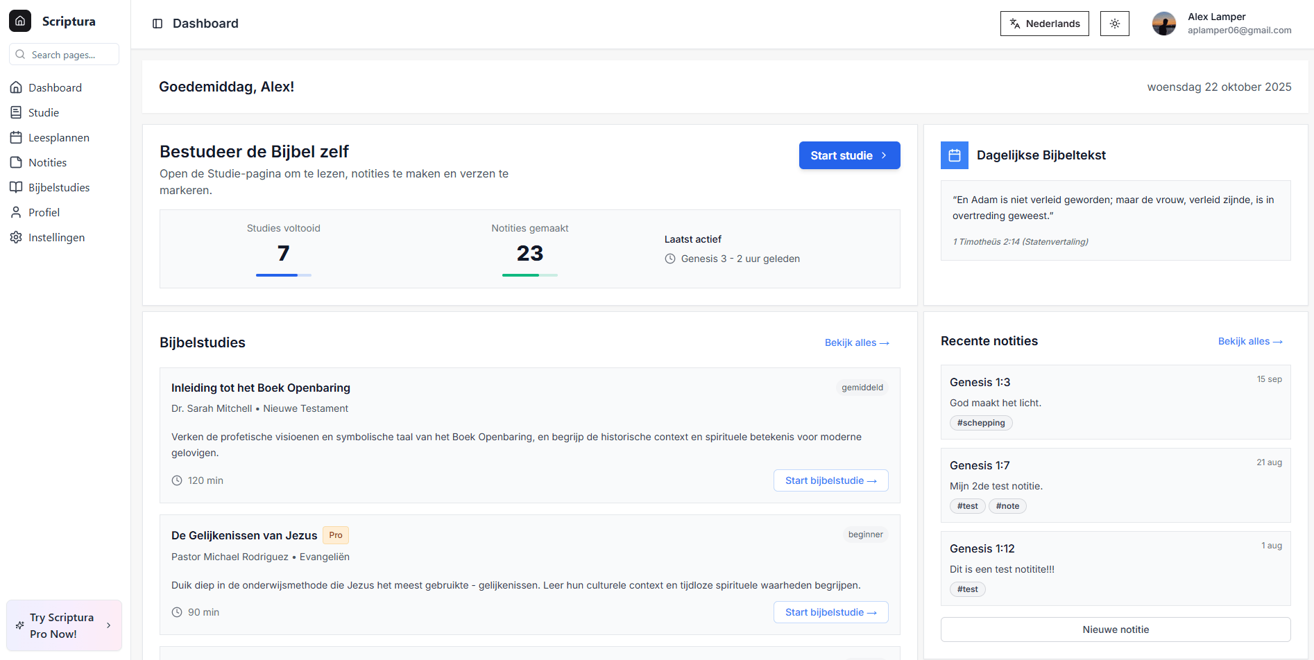Open Dashboard in the sidebar
This screenshot has width=1314, height=660.
[55, 87]
